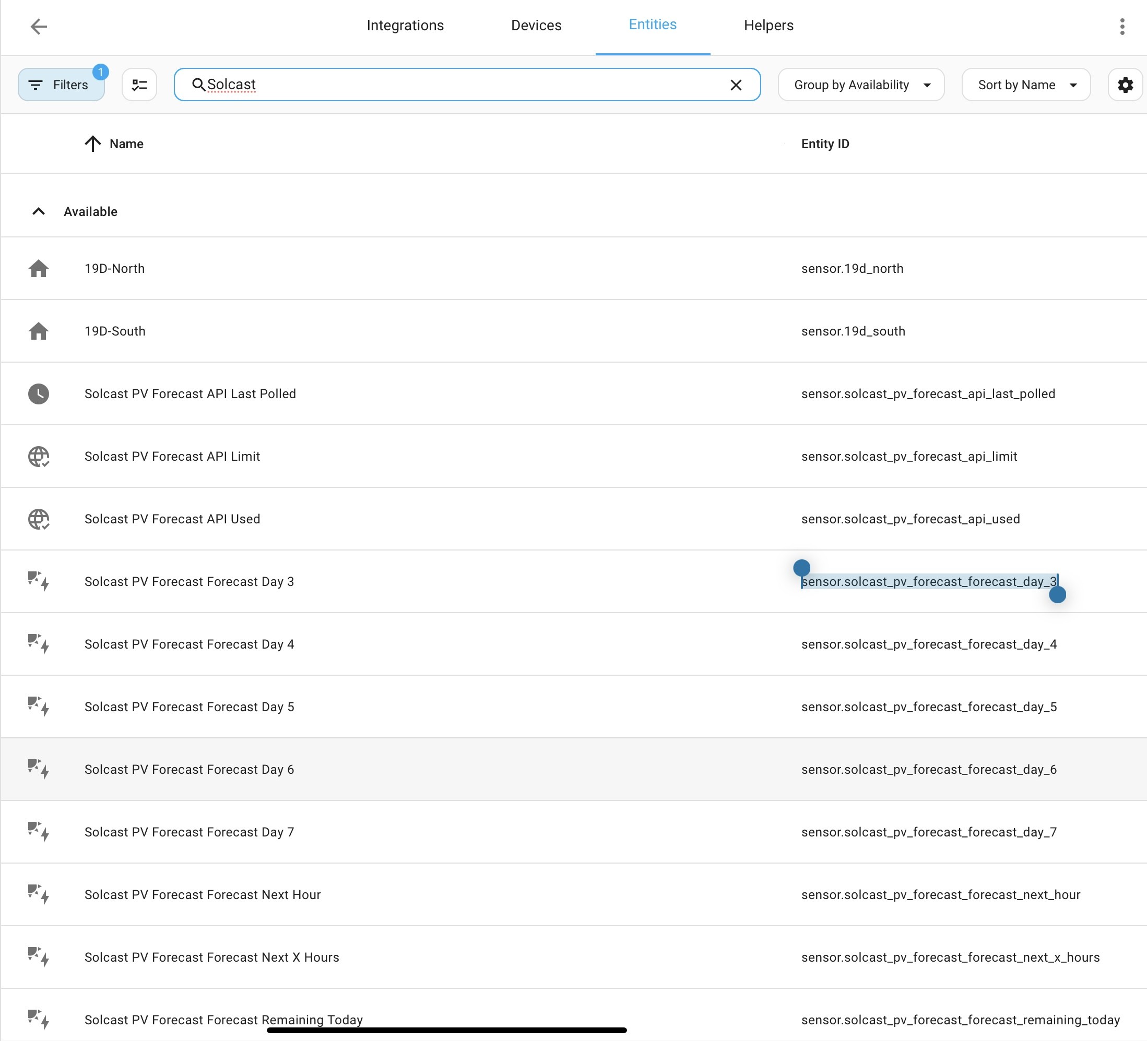Screen dimensions: 1147x1041
Task: Open Solcast PV Forecast Forecast Day 5
Action: tap(190, 706)
